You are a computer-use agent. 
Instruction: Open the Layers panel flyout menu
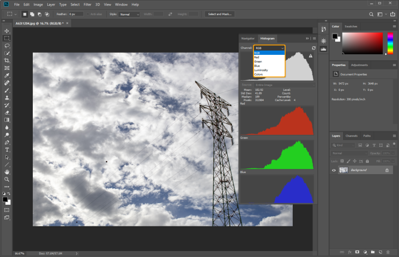(394, 136)
